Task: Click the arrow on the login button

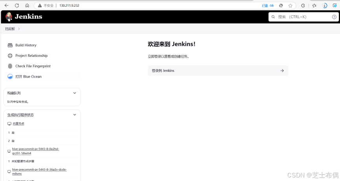Action: coord(282,71)
